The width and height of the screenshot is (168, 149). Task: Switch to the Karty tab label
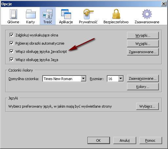[30, 22]
